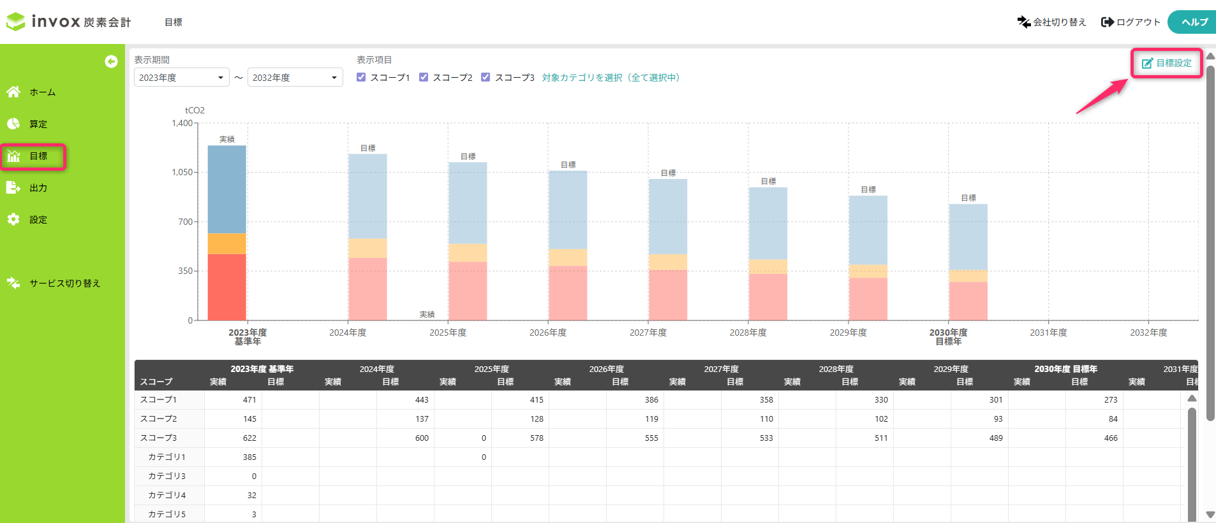Collapse sidebar with the arrow circle icon
This screenshot has height=523, width=1216.
tap(111, 61)
